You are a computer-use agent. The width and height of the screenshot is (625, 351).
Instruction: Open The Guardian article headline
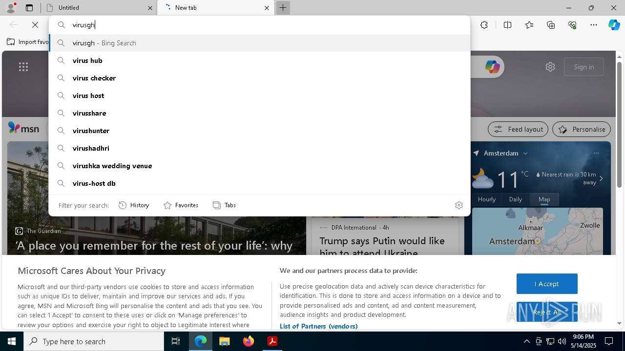[154, 246]
